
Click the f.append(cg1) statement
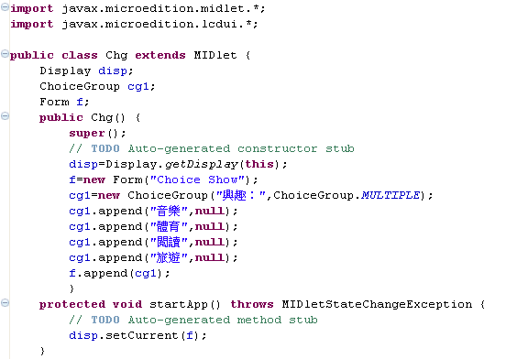[119, 273]
